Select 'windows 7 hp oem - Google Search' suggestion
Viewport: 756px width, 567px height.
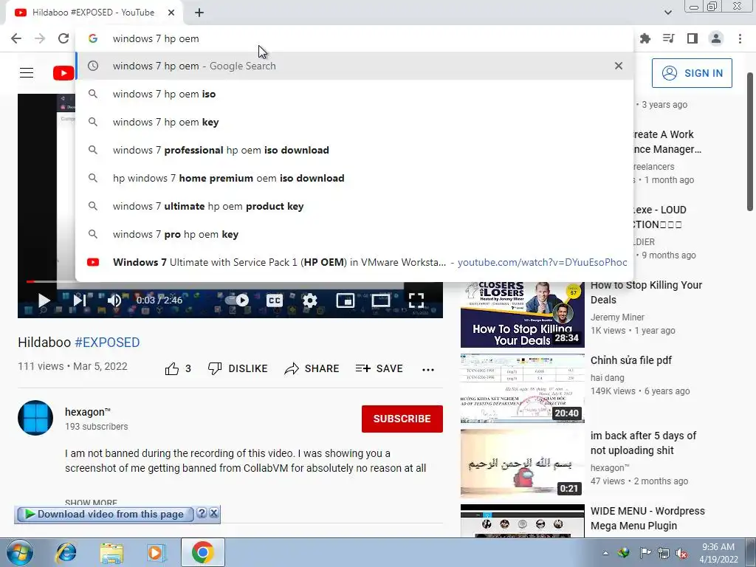click(x=354, y=66)
